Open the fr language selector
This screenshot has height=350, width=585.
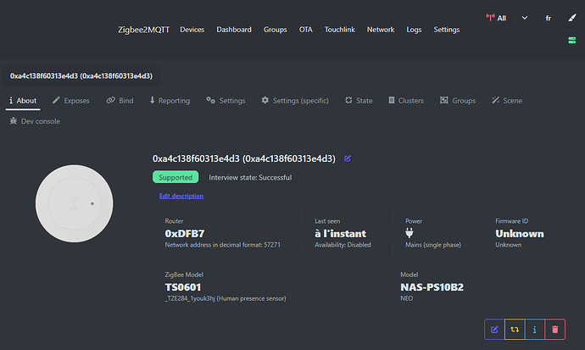548,18
